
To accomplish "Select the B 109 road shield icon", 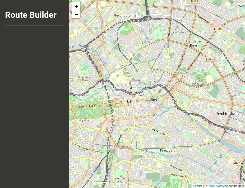I will click(195, 1).
